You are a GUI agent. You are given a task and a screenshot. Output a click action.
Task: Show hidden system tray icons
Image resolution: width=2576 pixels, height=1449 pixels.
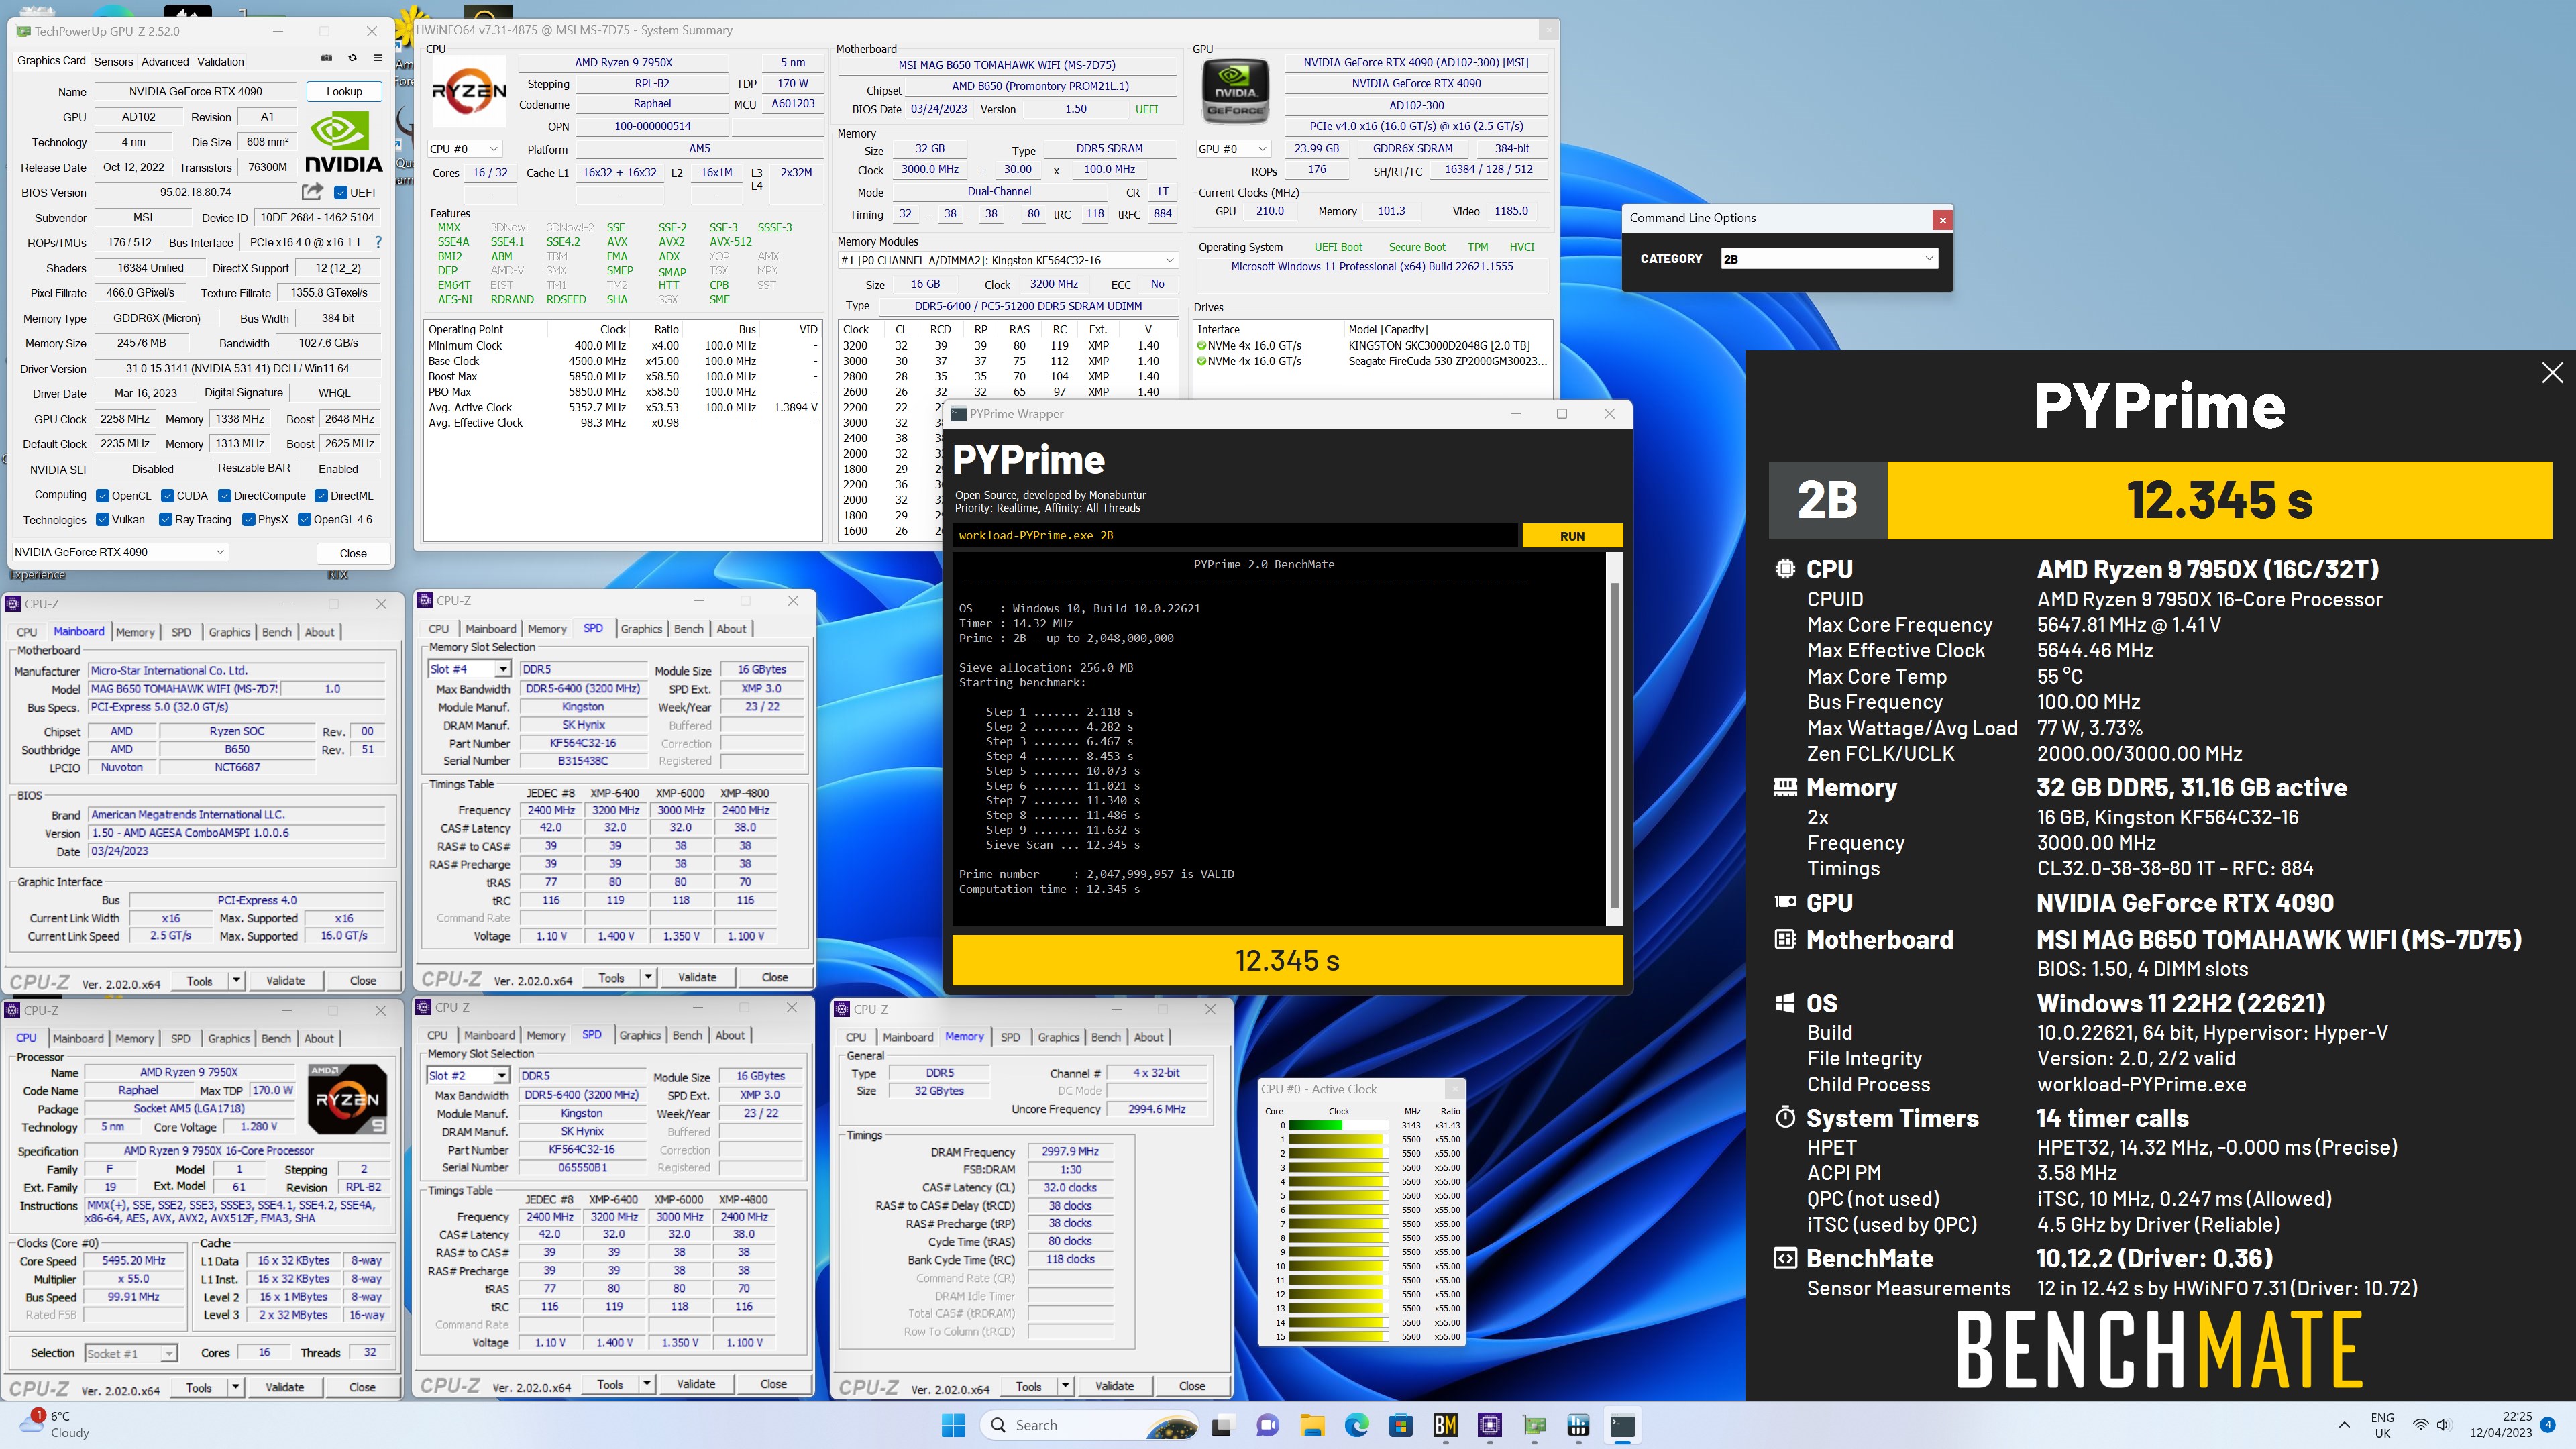point(2344,1425)
